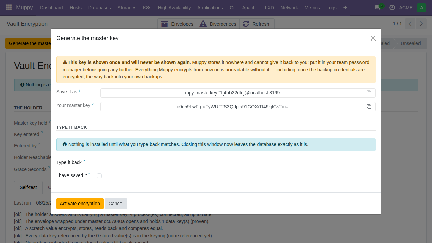Viewport: 432px width, 243px height.
Task: Click the 'TYPE IT BACK' section heading
Action: (x=72, y=127)
